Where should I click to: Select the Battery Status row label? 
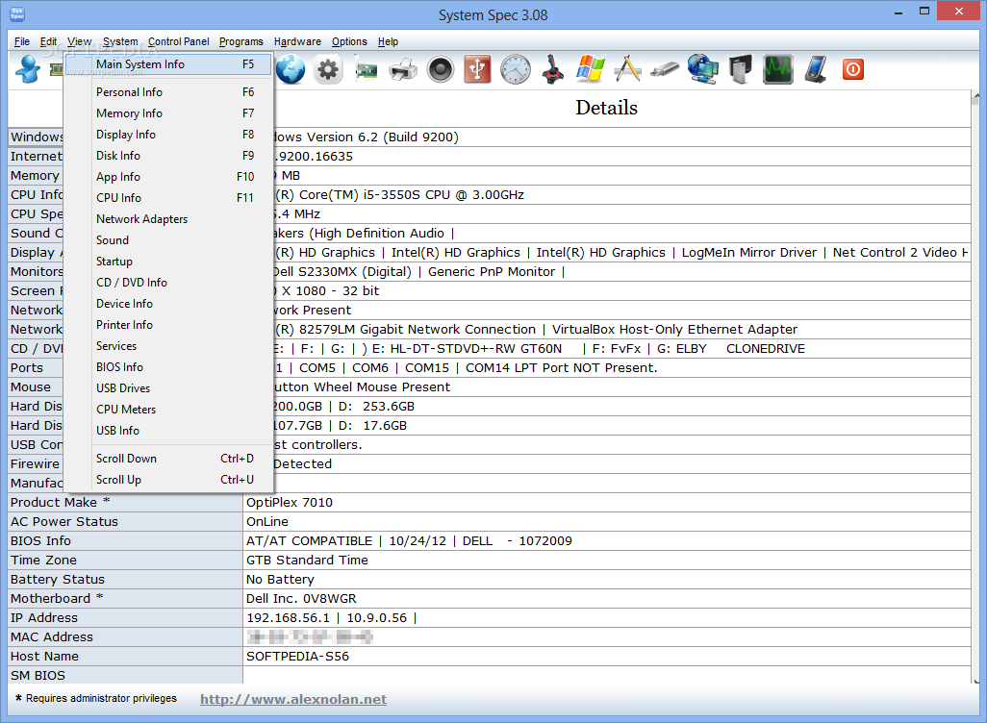(126, 580)
